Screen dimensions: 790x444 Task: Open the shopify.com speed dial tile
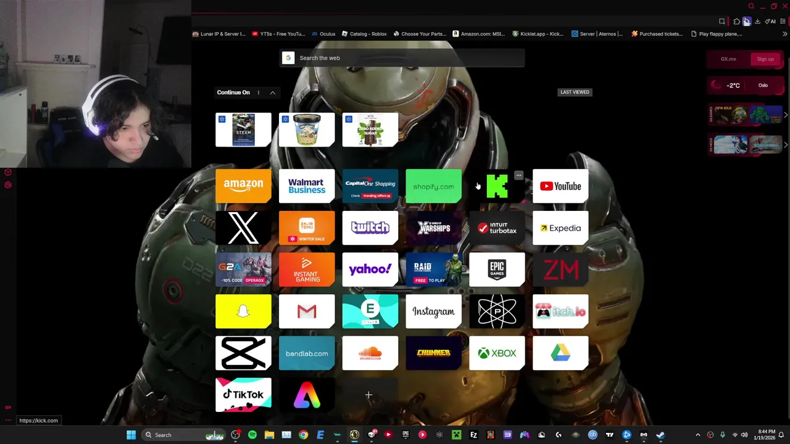433,186
